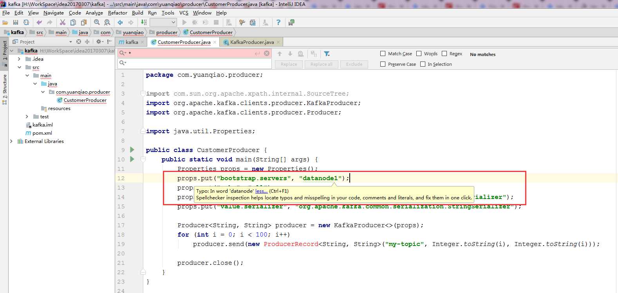This screenshot has height=293, width=618.
Task: Click the Collapse All icon in Project panel
Action: pos(87,42)
